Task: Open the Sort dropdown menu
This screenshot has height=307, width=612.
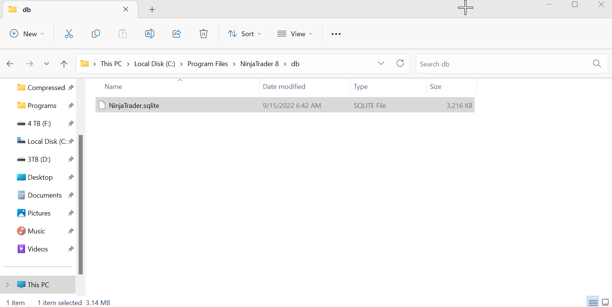Action: (x=245, y=34)
